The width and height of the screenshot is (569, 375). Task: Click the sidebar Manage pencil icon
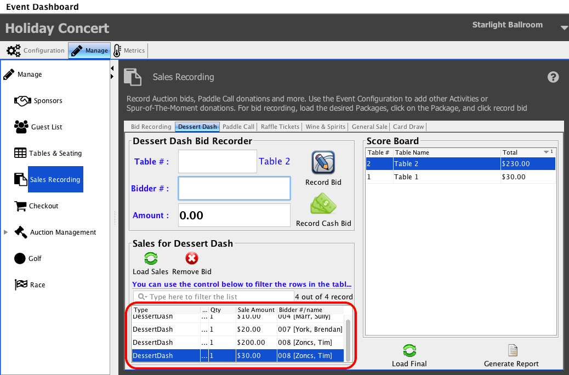tap(9, 75)
